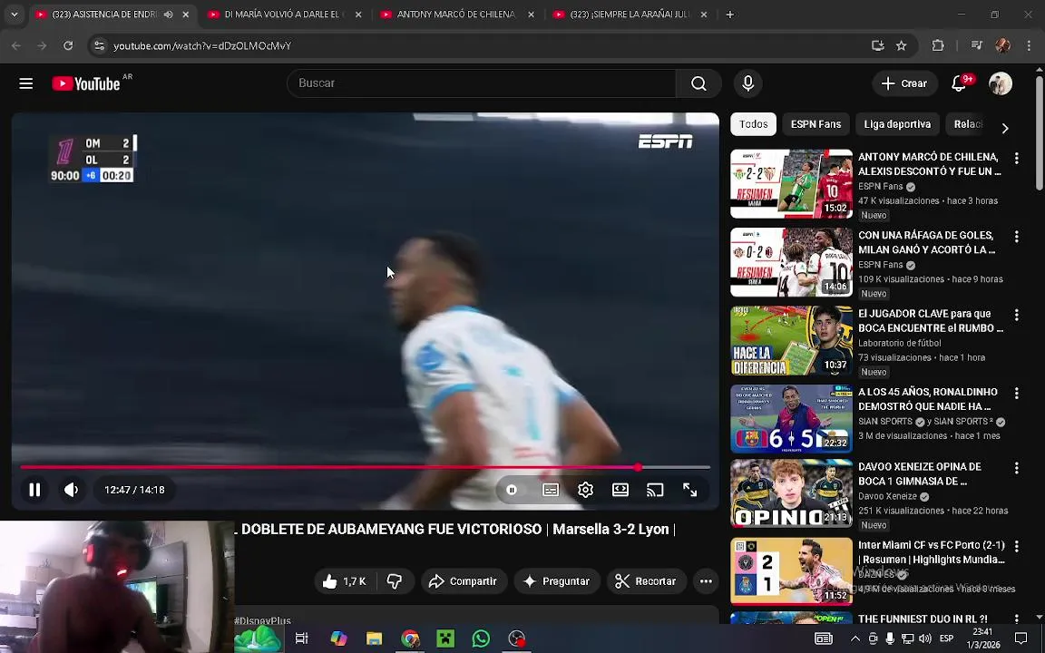Viewport: 1045px width, 653px height.
Task: Clip the video with Recortar
Action: pyautogui.click(x=646, y=581)
